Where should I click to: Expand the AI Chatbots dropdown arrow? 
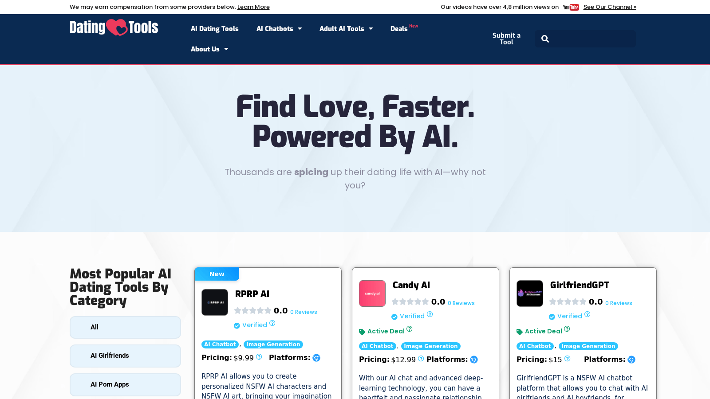click(300, 29)
